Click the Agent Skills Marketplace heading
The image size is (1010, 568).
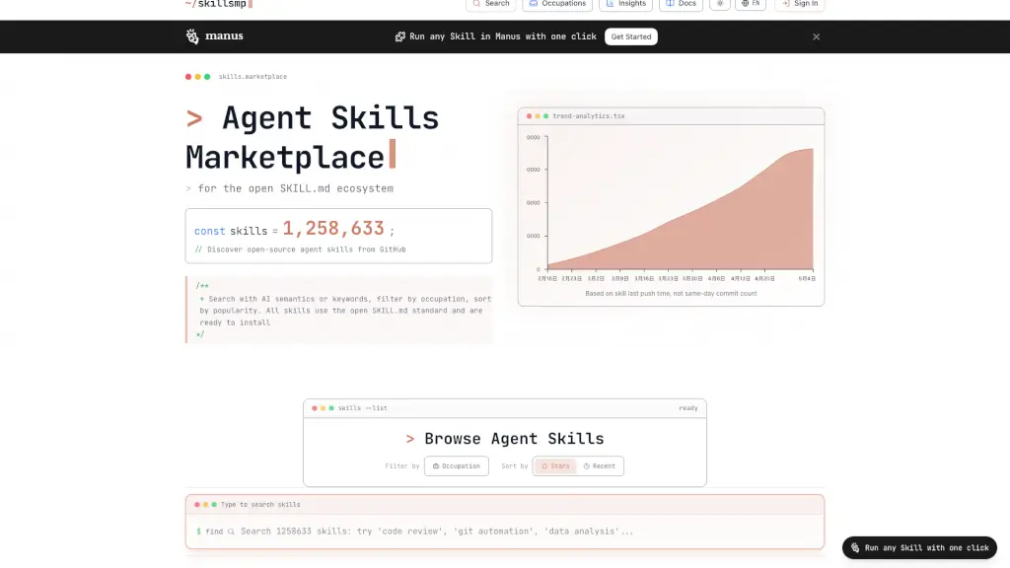(x=313, y=137)
